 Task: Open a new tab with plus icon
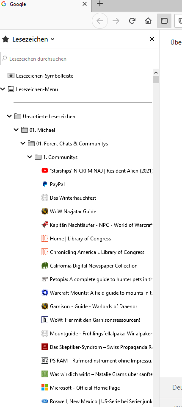(100, 4)
